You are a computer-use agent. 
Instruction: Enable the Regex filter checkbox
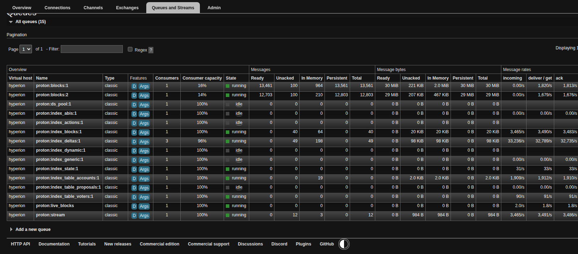(x=130, y=49)
